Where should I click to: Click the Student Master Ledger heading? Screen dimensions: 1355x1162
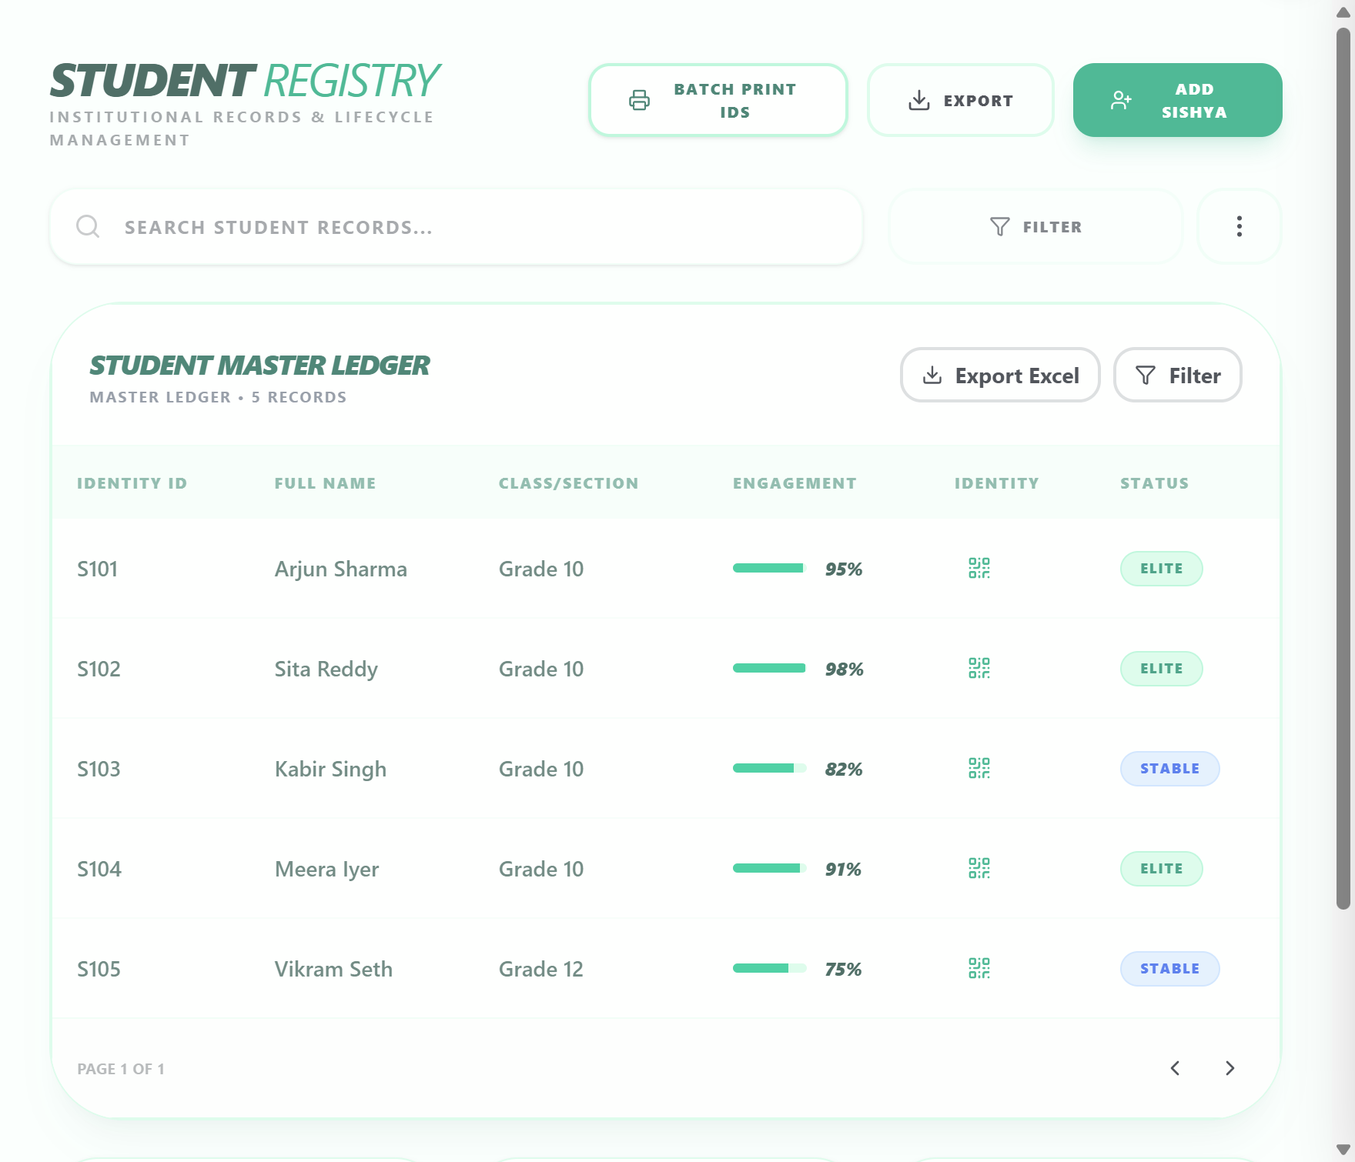[x=259, y=365]
